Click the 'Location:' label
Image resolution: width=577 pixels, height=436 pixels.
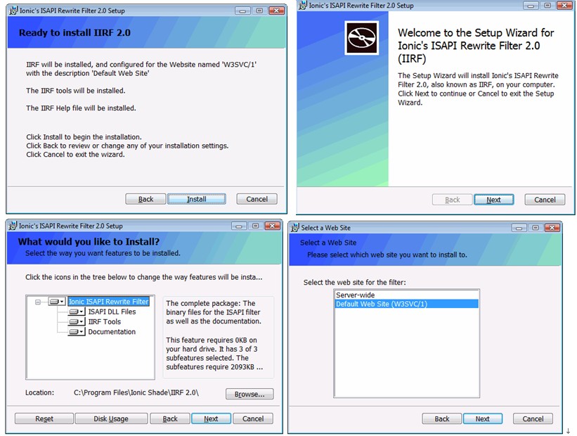[40, 392]
